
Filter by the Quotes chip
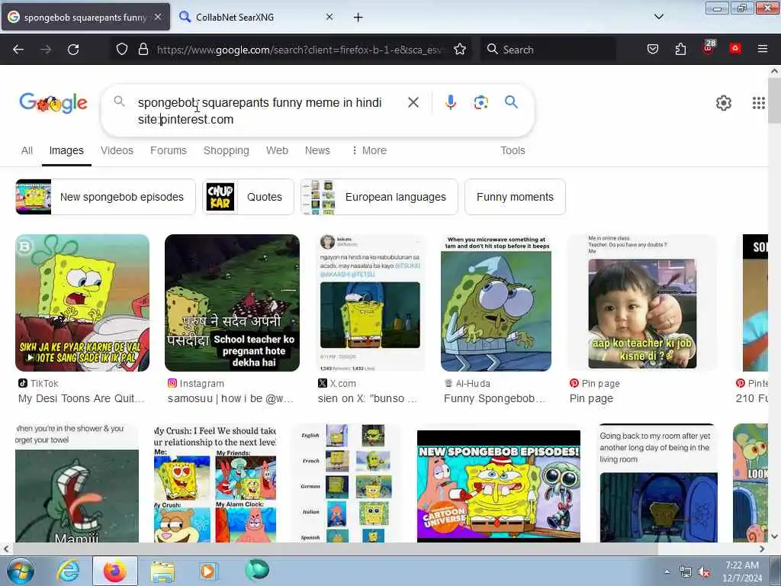[x=248, y=197]
